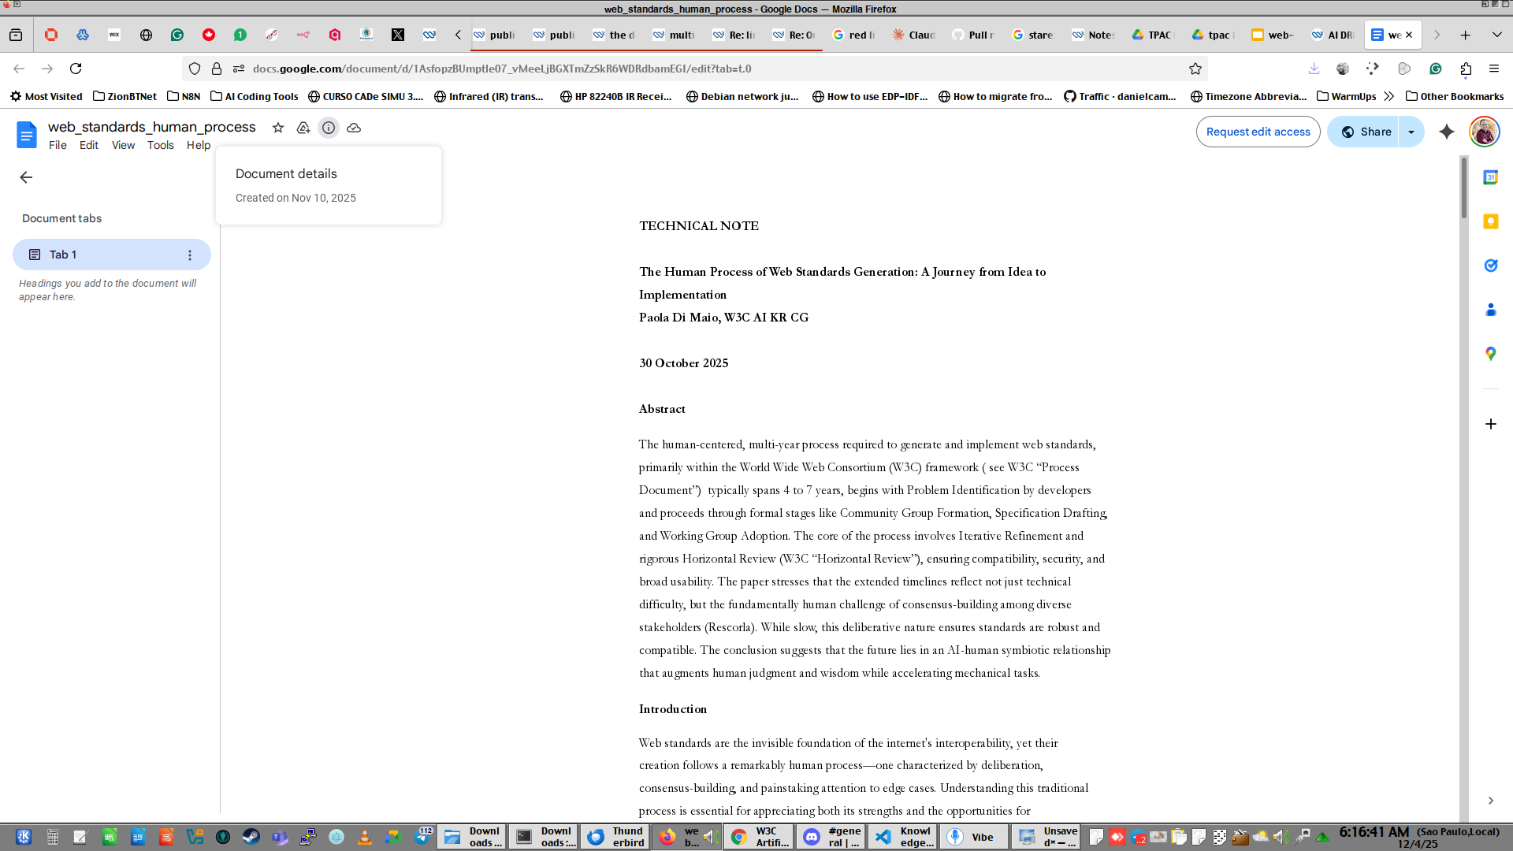Open Google Maps side panel

pos(1490,354)
